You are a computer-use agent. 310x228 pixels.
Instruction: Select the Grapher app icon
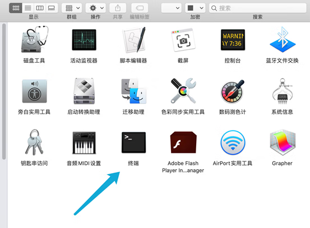tap(283, 142)
